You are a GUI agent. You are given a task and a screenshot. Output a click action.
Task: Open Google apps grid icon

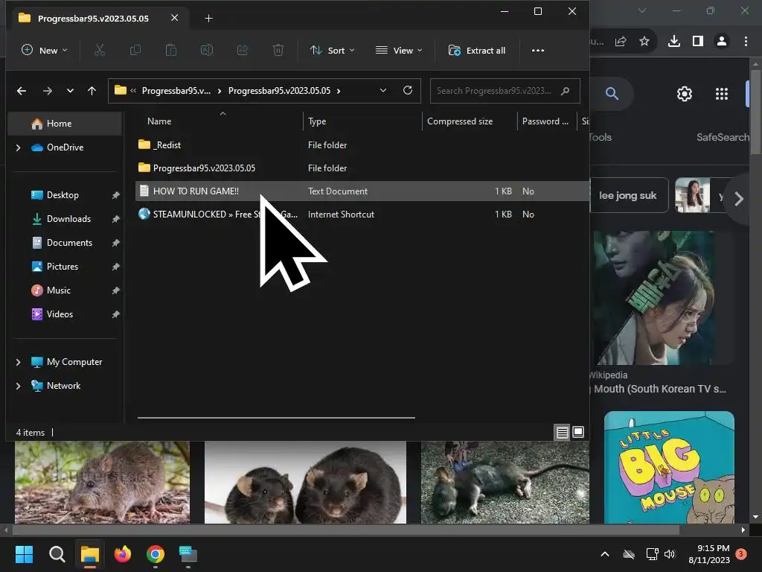[x=722, y=93]
